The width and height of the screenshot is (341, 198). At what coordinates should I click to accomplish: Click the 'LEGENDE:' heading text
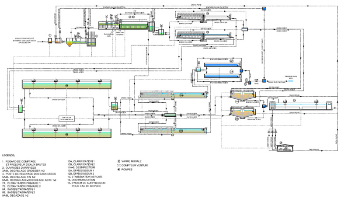coord(8,155)
